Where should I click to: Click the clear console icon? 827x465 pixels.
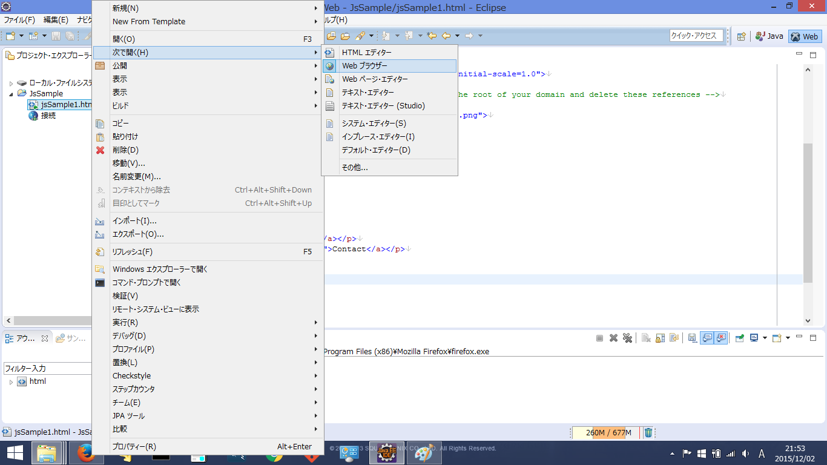[646, 338]
